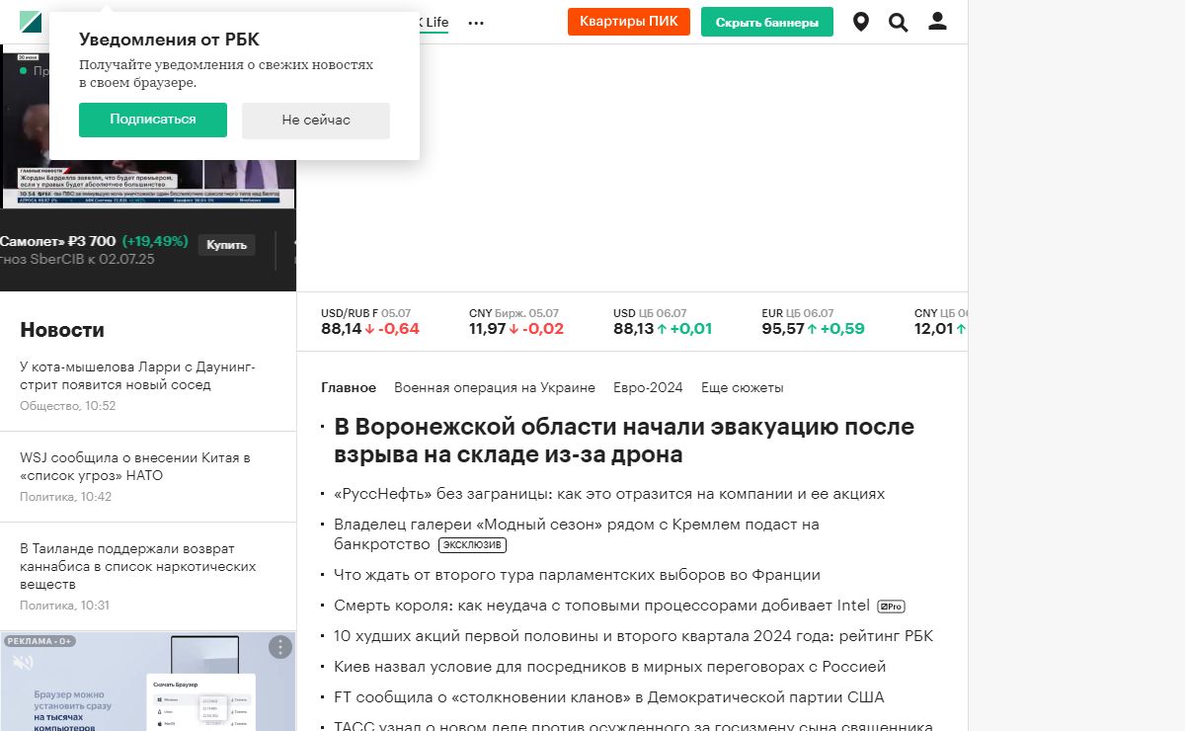Open the USD/RUB F 88,14 quote
The image size is (1185, 731).
pos(370,322)
